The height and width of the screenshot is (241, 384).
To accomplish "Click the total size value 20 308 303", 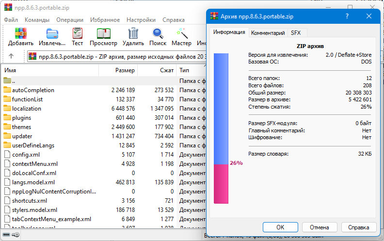I will pos(358,93).
